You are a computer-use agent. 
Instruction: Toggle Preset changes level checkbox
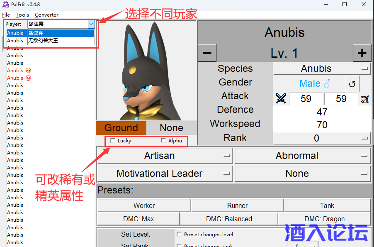[x=179, y=235]
